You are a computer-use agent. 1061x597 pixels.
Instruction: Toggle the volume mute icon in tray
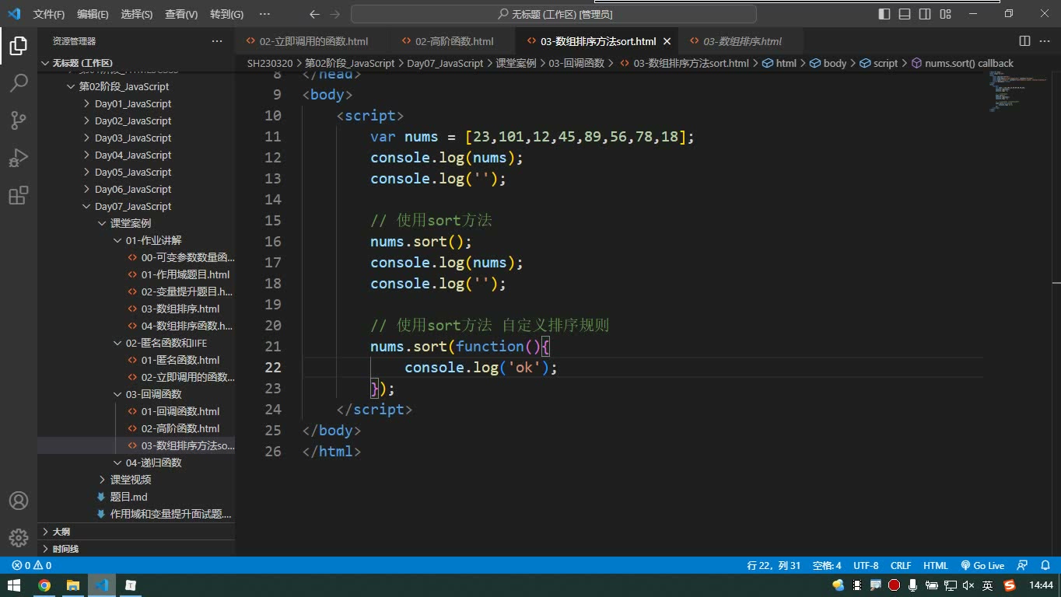(x=968, y=585)
